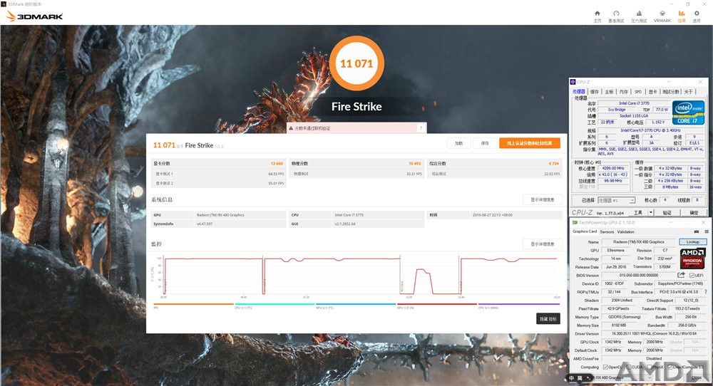Show details button for monitoring section
Screen dimensions: 713x386
(542, 244)
